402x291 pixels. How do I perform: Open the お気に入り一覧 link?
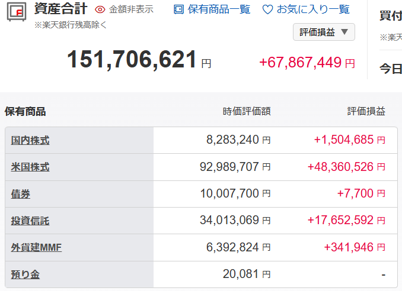tap(313, 9)
